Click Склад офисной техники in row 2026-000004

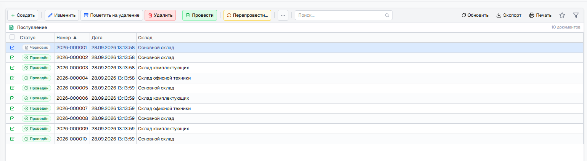coord(164,78)
